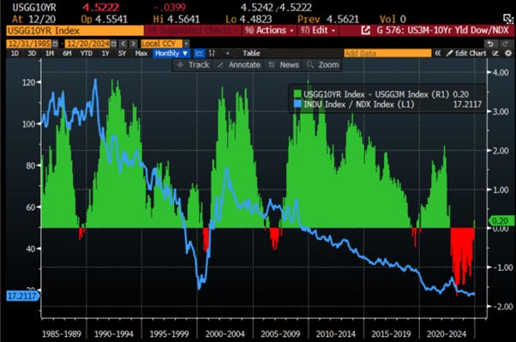Click the 1985-1989 x-axis label

tap(62, 334)
